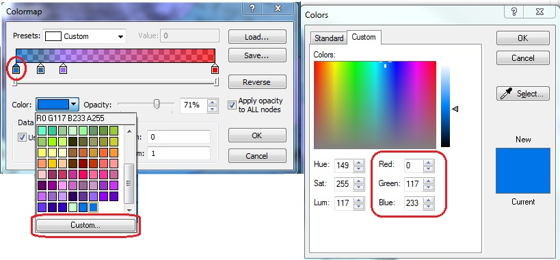Click the Opacity slider handle

pyautogui.click(x=157, y=104)
